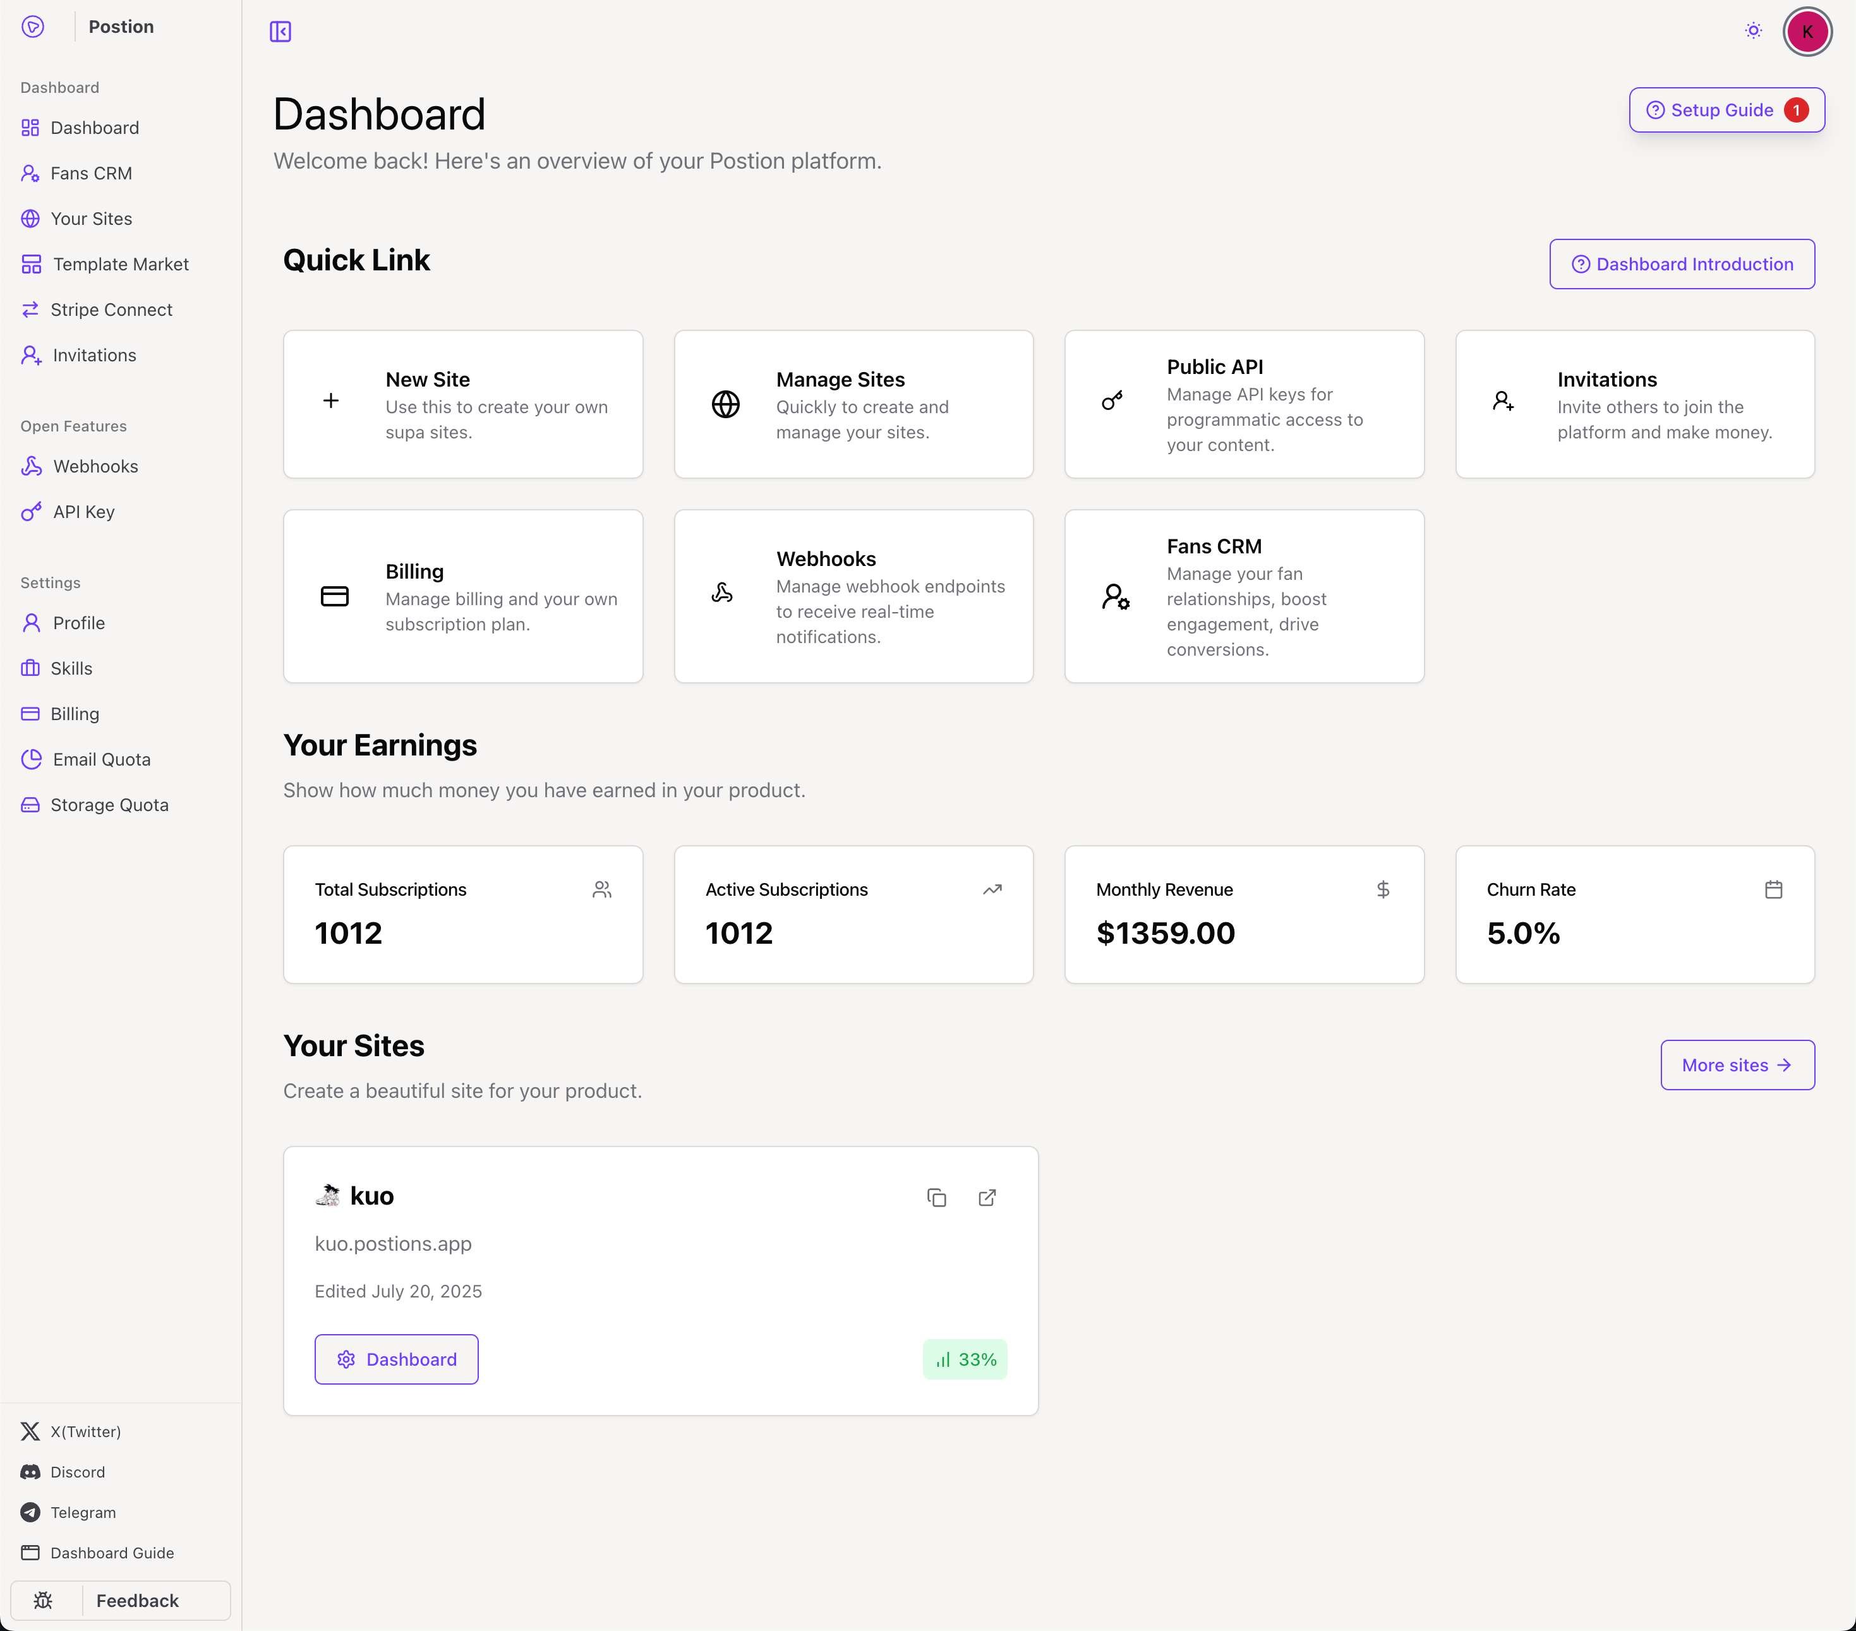Screen dimensions: 1856x1631
Task: Open Stripe Connect from the sidebar
Action: coord(112,309)
